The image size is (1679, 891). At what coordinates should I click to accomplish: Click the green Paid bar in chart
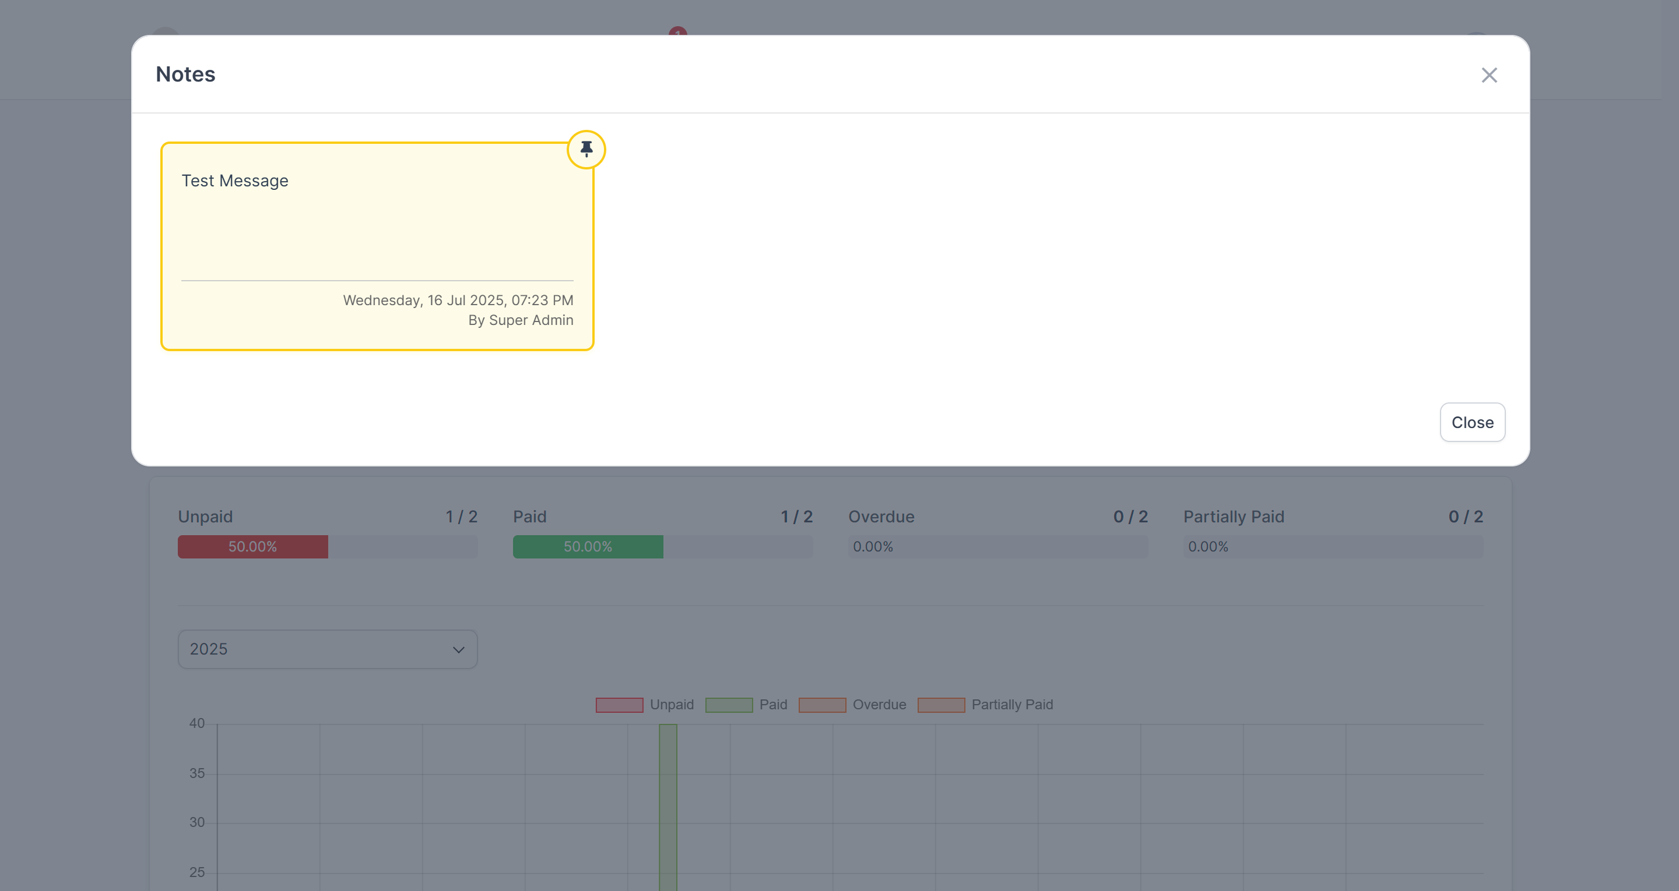[668, 808]
